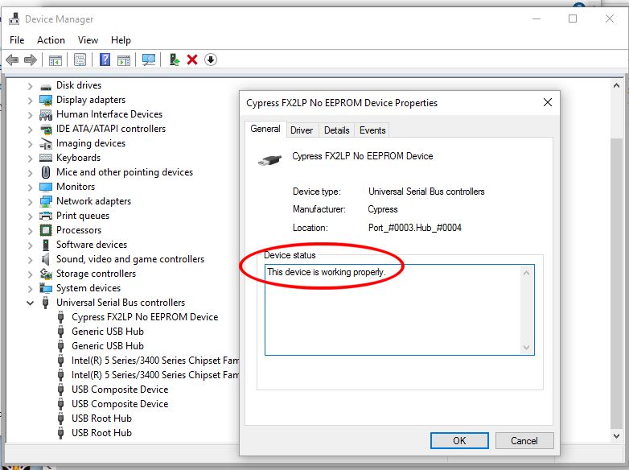Click the red X Uninstall device icon
The image size is (629, 470).
tap(192, 60)
